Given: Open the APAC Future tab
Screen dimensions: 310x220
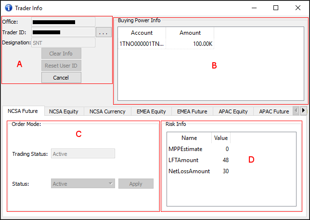Looking at the screenshot, I should coord(274,111).
